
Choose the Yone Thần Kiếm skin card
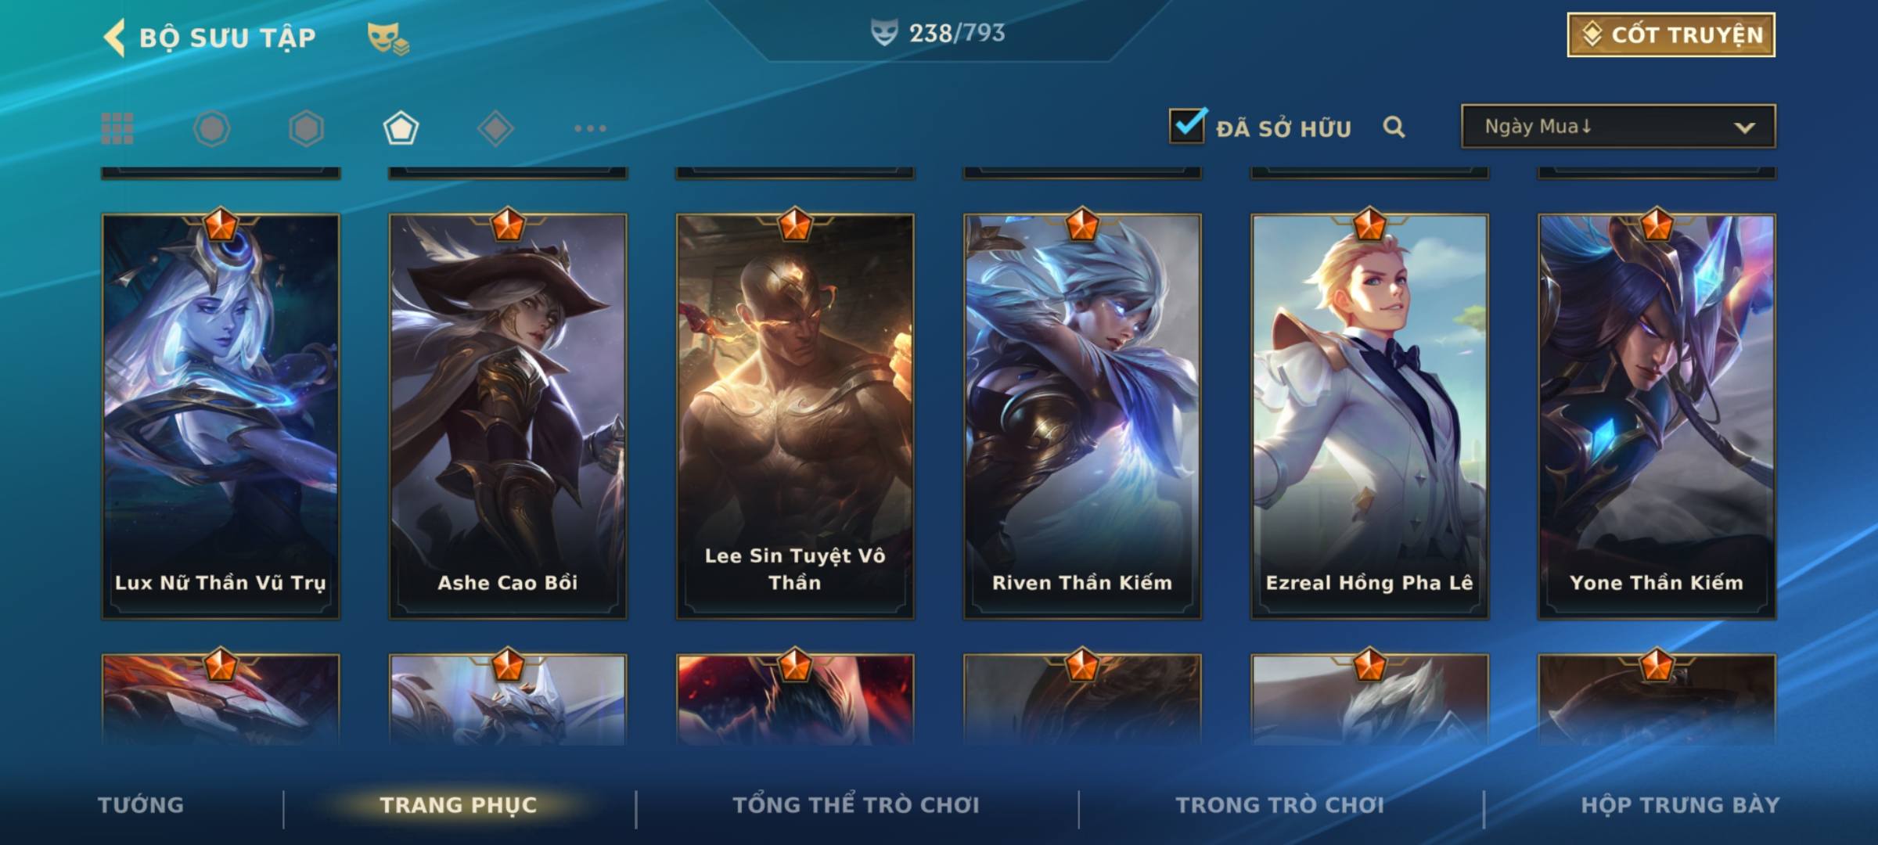click(1657, 416)
